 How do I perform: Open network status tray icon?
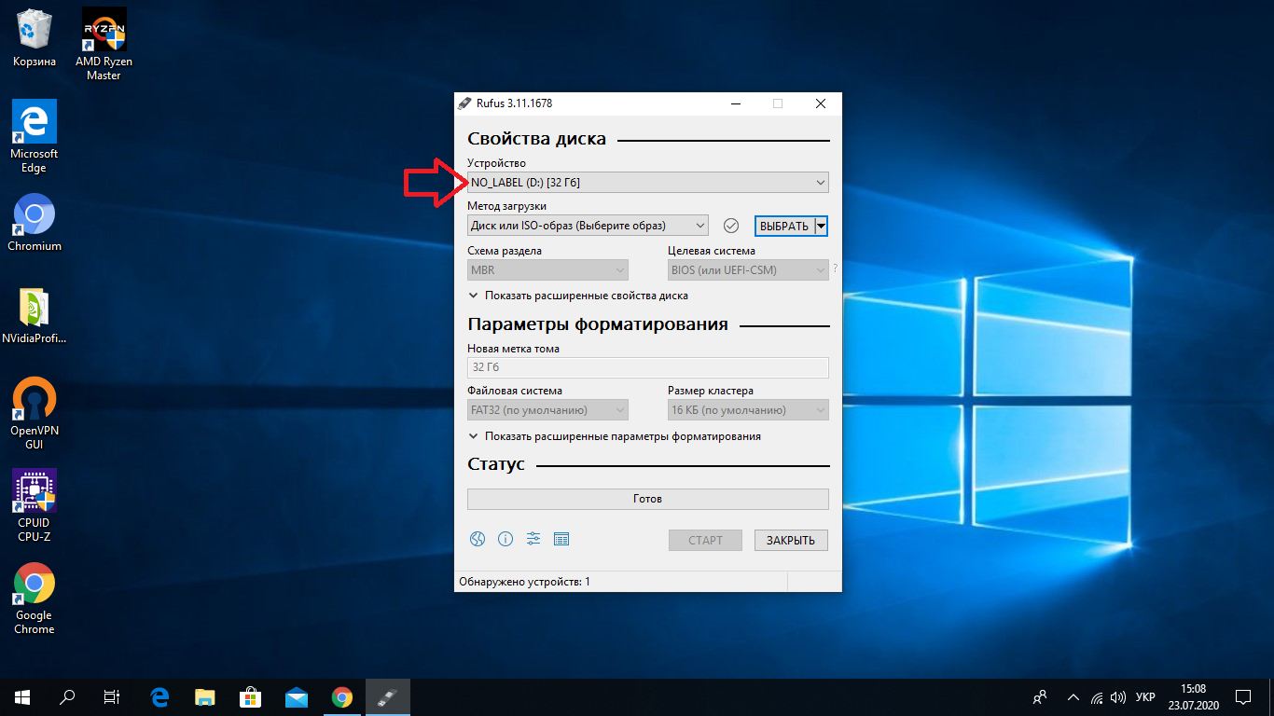point(1097,697)
